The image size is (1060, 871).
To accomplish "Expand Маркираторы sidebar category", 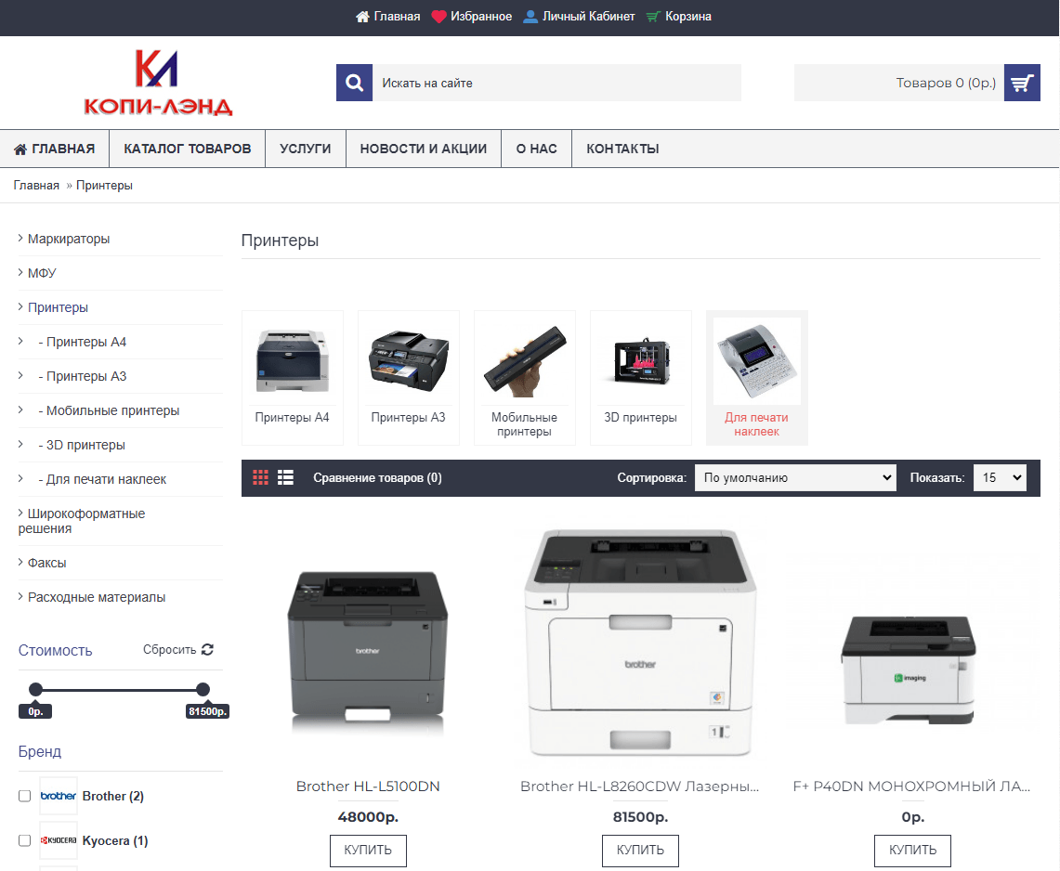I will tap(68, 239).
